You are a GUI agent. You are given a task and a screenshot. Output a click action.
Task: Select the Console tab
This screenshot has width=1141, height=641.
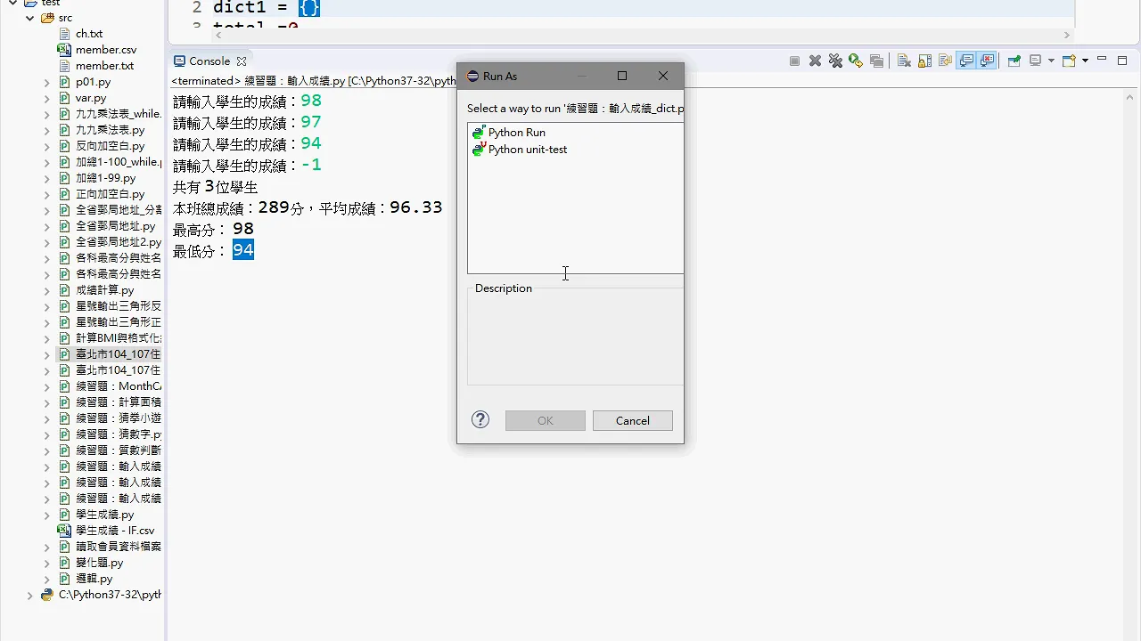(209, 61)
